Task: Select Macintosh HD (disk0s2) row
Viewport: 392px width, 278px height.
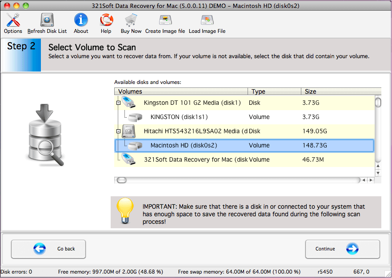Action: 244,145
